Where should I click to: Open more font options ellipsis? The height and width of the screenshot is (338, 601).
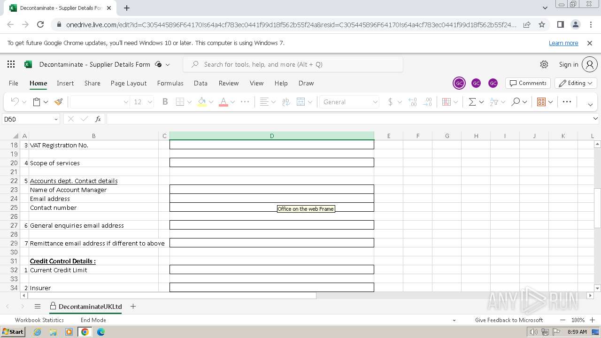(x=245, y=102)
